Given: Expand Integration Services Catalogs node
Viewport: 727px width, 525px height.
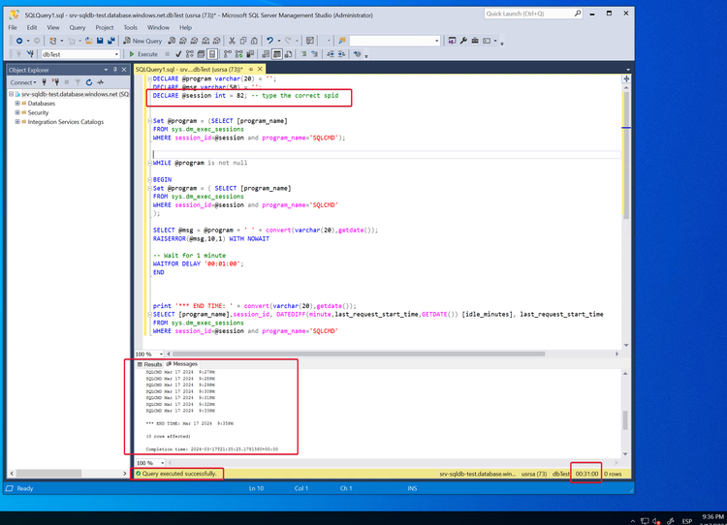Looking at the screenshot, I should [18, 122].
